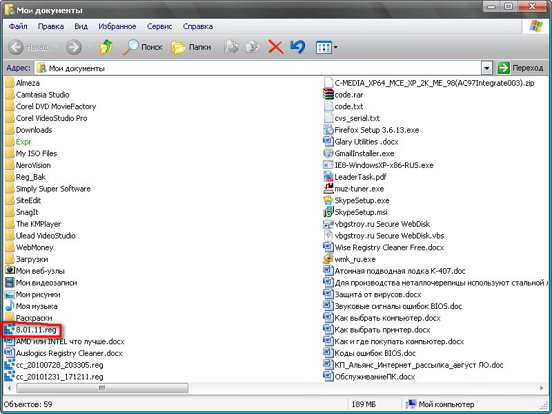Undo the last action via blue arrow
This screenshot has height=414, width=552.
coord(297,47)
